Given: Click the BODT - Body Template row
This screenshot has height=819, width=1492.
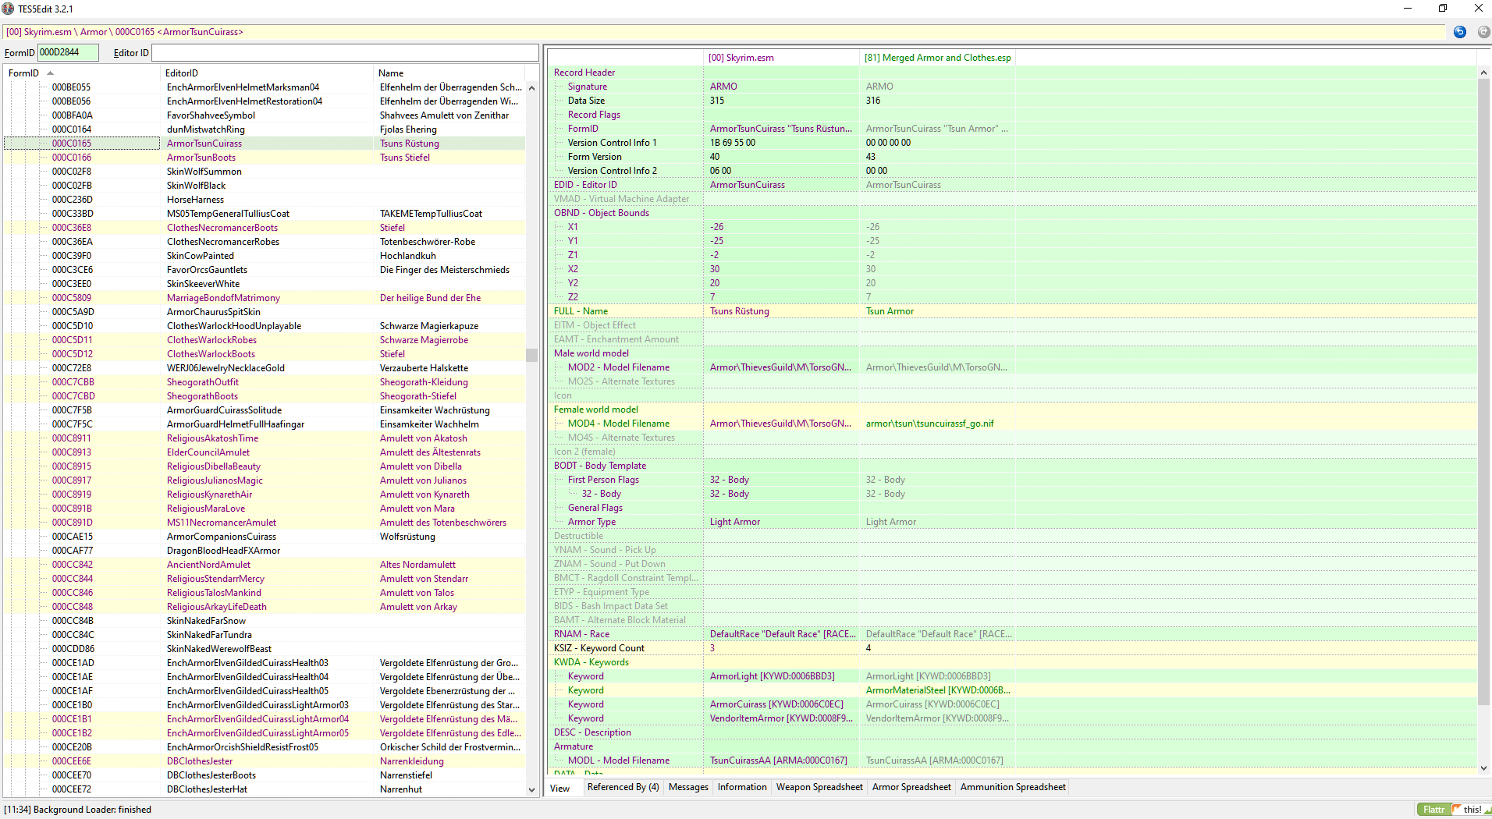Looking at the screenshot, I should pyautogui.click(x=1012, y=466).
